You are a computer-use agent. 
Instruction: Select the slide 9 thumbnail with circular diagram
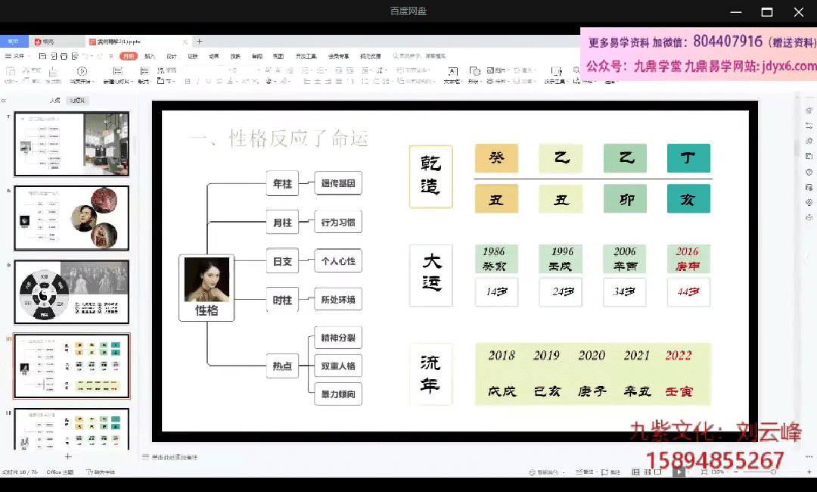click(72, 292)
